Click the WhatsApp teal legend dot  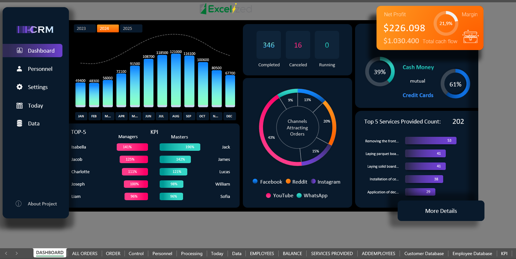coord(299,195)
